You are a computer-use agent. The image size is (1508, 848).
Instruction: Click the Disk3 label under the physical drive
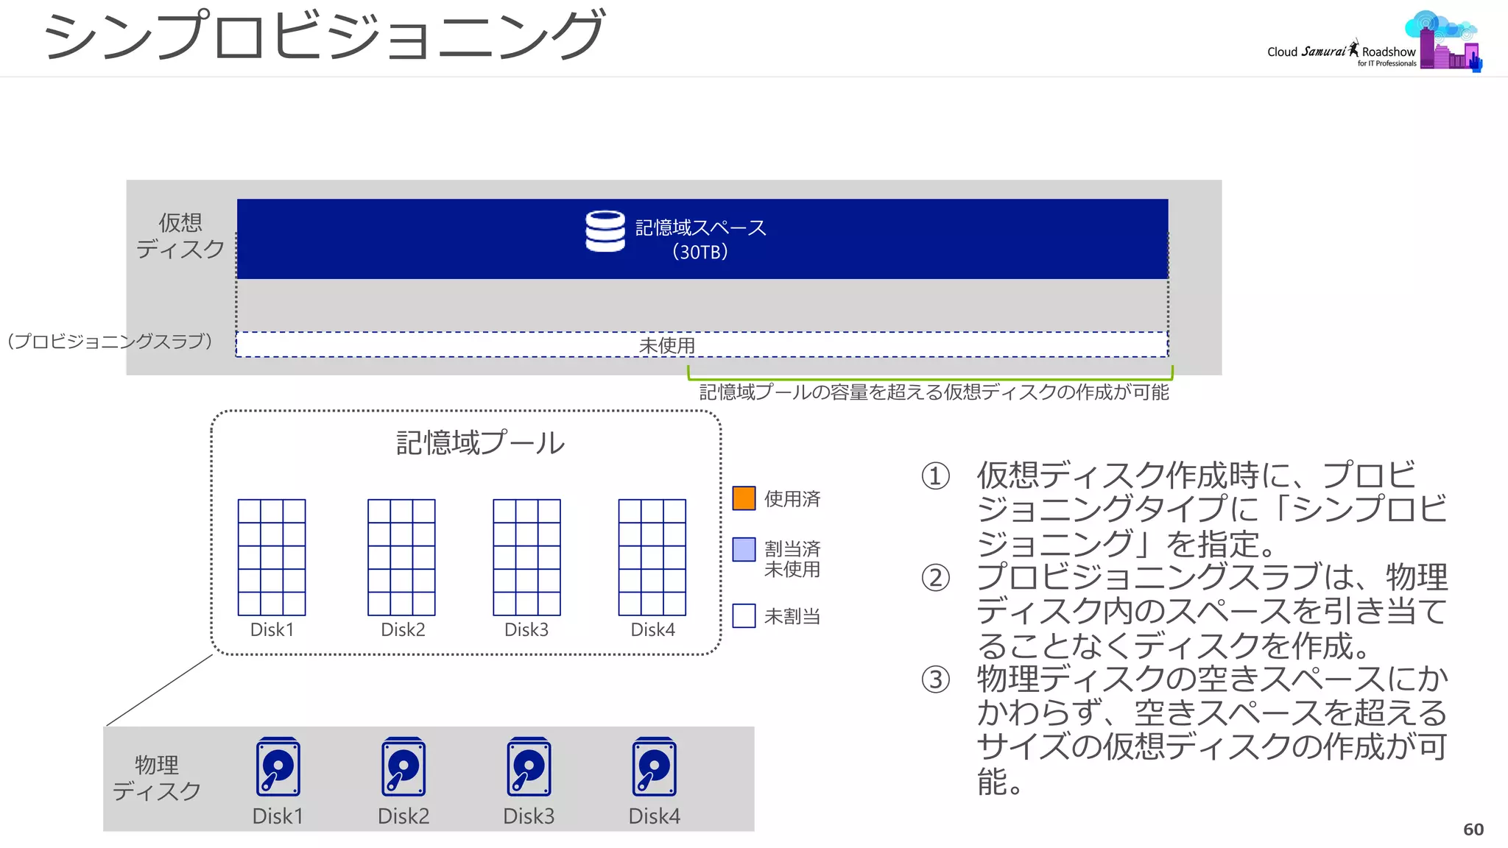[529, 816]
